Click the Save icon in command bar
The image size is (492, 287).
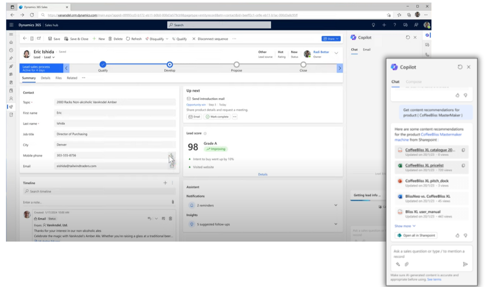tap(50, 39)
